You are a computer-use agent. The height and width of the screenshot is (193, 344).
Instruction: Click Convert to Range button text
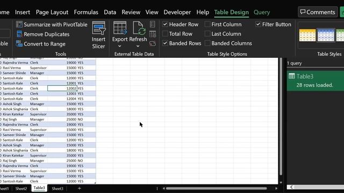(x=45, y=44)
